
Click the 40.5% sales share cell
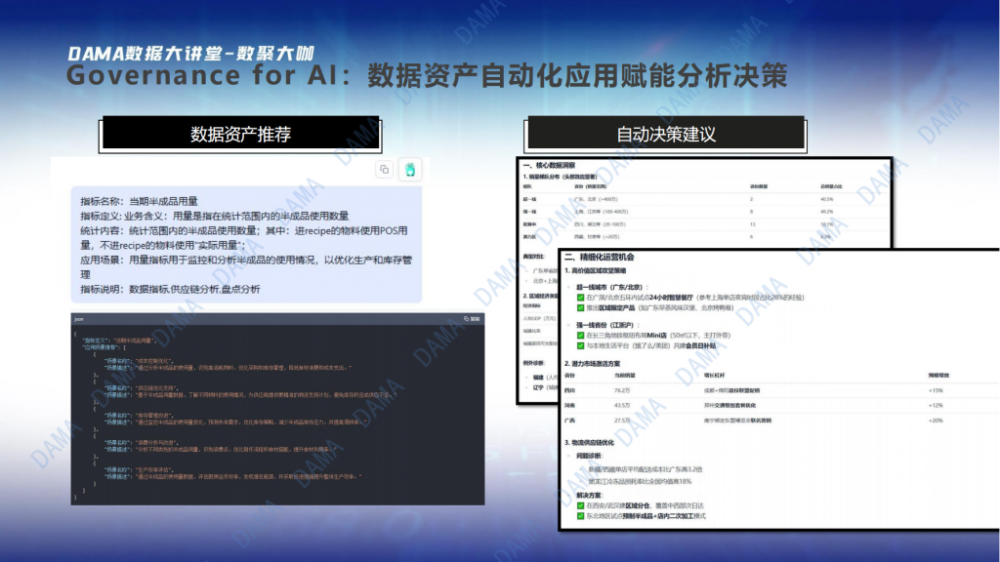pyautogui.click(x=826, y=199)
